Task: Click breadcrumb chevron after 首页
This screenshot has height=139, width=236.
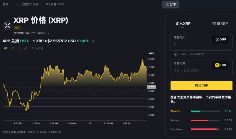Action: [18, 4]
